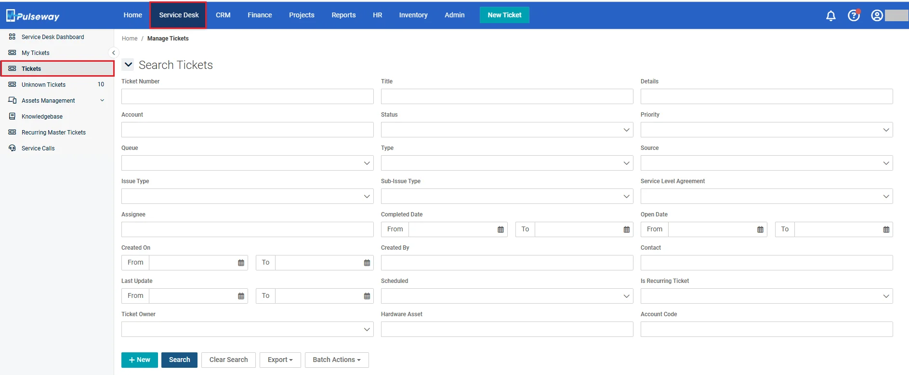Image resolution: width=909 pixels, height=375 pixels.
Task: Open the Sub-Issue Type dropdown
Action: coord(507,196)
